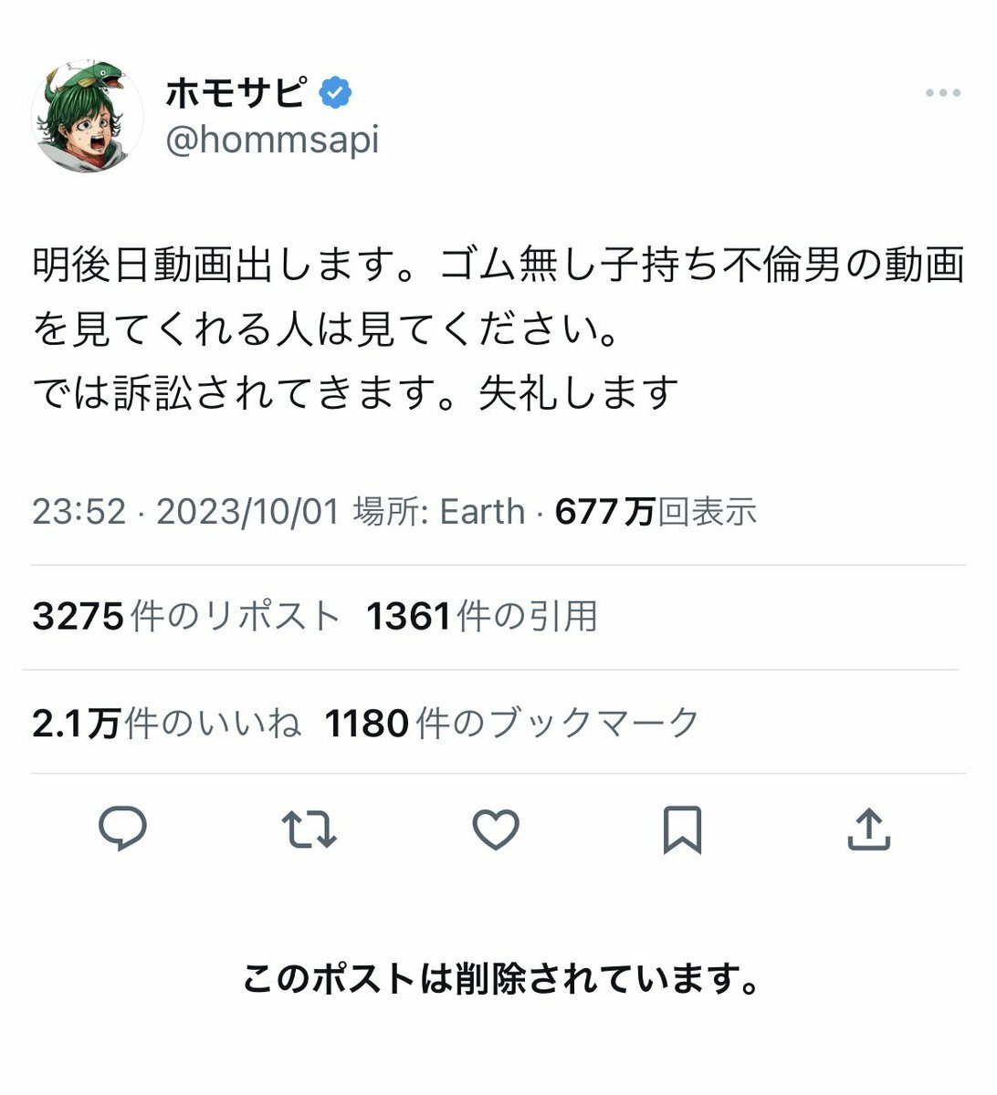997x1095 pixels.
Task: Open the @hommsapi handle link
Action: point(272,141)
